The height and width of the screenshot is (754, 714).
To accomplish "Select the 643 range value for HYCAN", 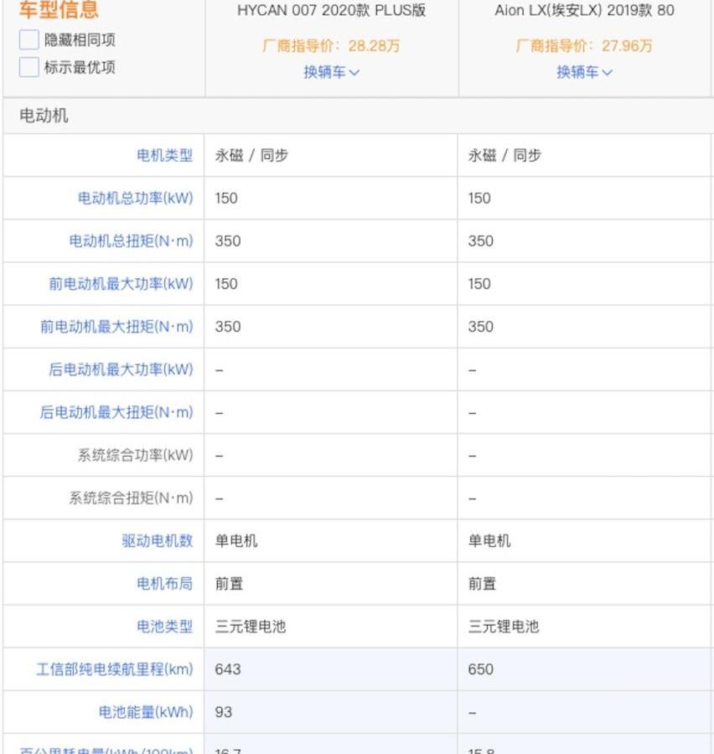I will [x=228, y=669].
